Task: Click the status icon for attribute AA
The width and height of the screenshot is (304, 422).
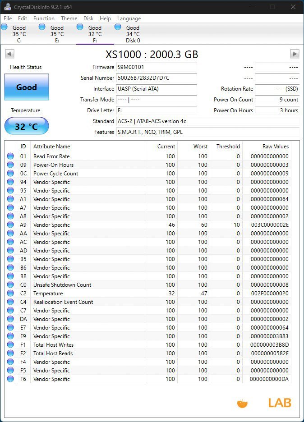Action: click(10, 234)
